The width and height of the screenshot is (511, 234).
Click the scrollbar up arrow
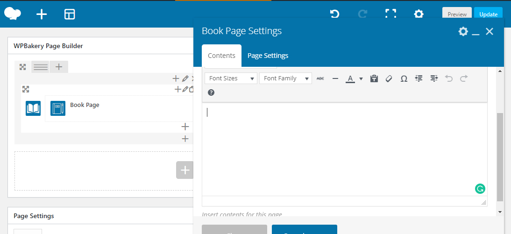pyautogui.click(x=500, y=71)
